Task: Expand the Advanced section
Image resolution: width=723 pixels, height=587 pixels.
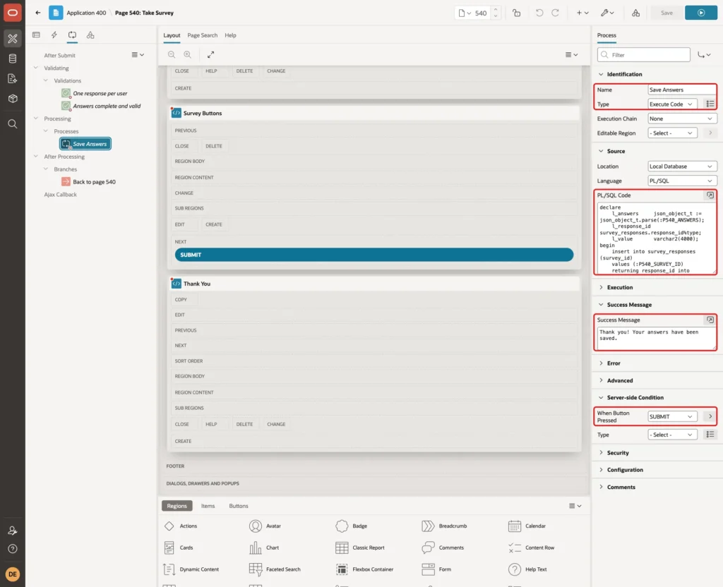Action: tap(601, 380)
